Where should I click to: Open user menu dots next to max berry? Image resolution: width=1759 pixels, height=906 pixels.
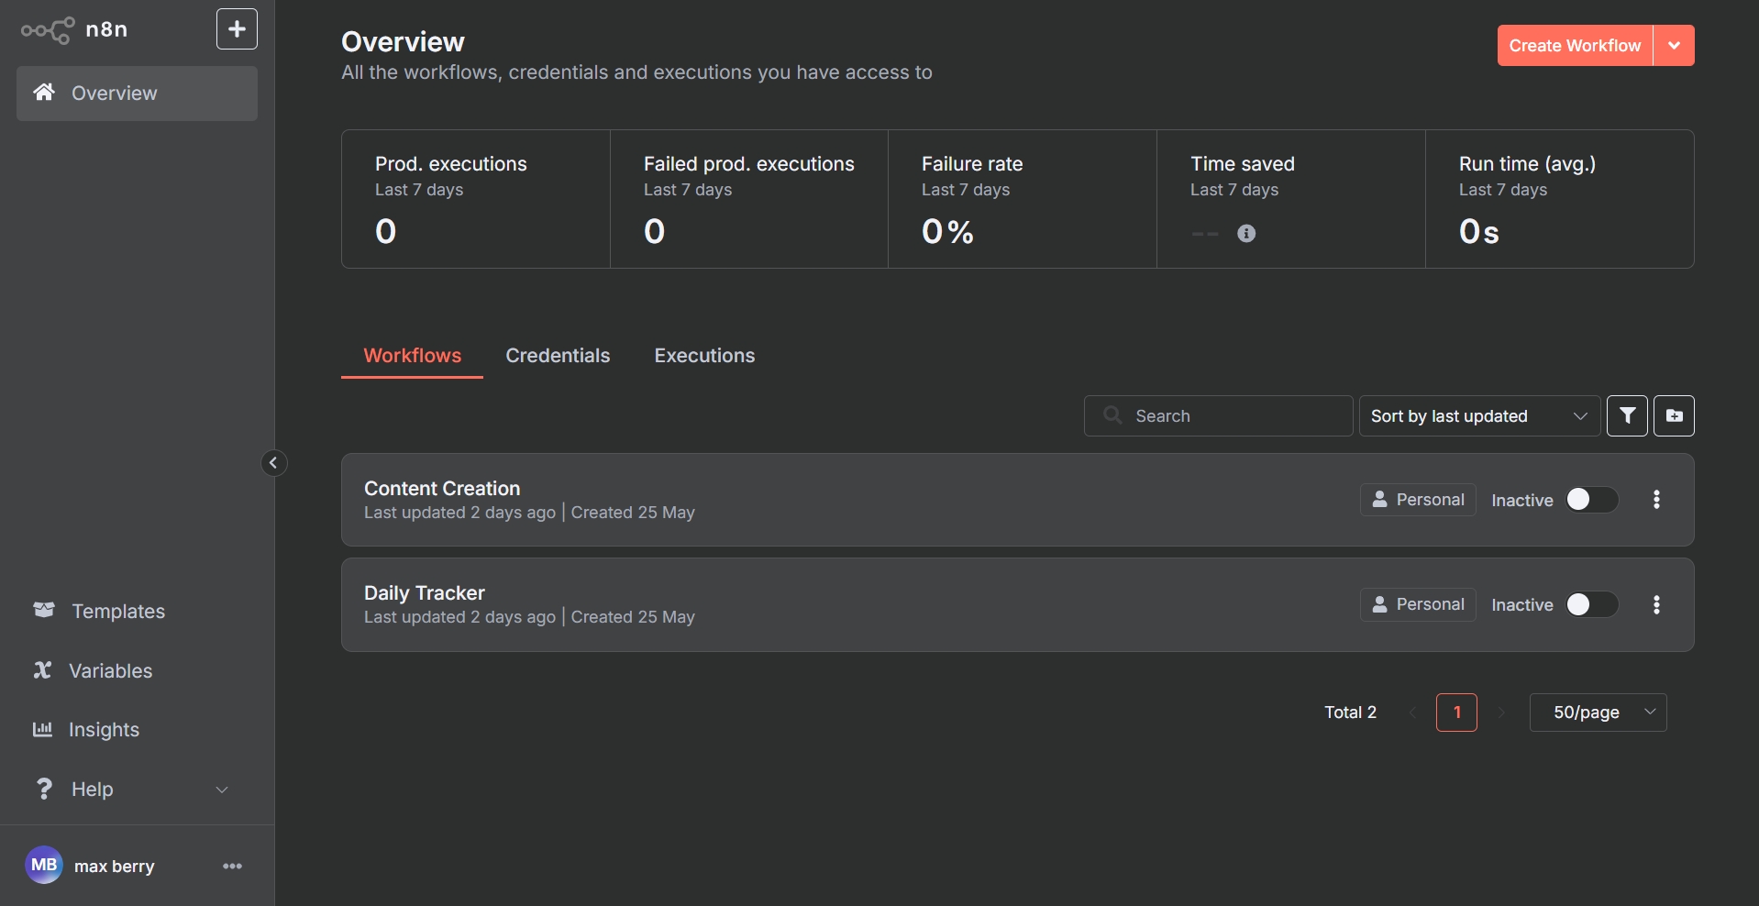232,866
